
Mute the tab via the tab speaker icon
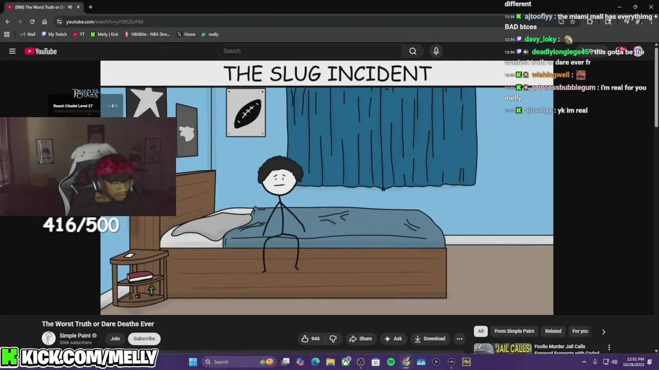click(x=70, y=7)
